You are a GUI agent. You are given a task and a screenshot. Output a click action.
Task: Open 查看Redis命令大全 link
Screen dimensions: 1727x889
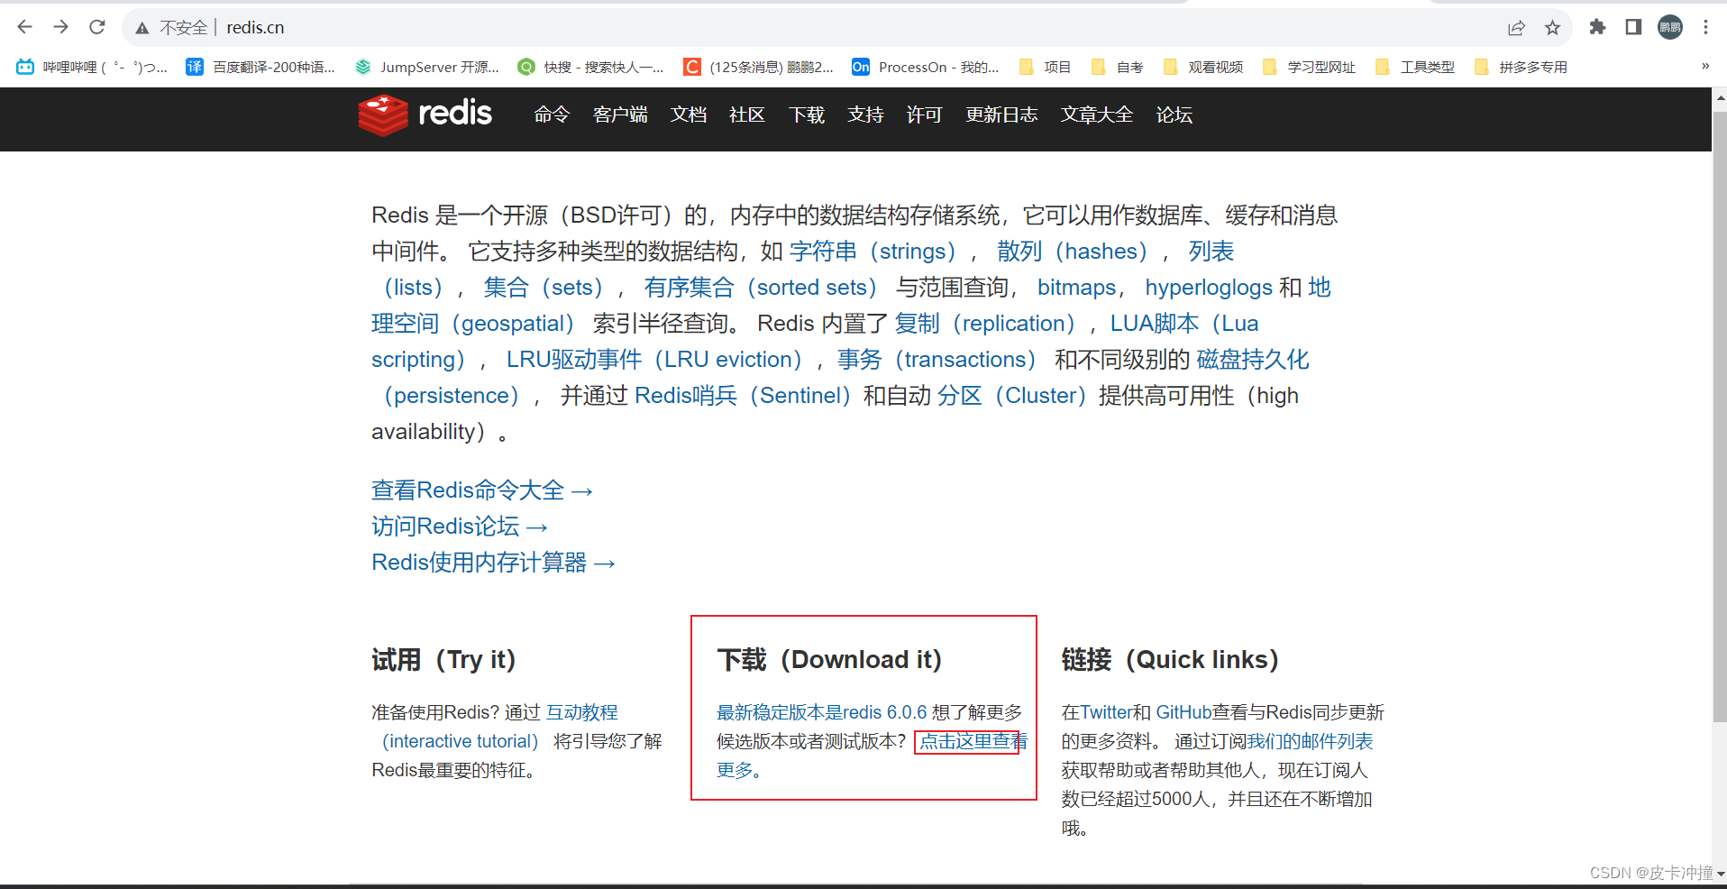tap(482, 490)
